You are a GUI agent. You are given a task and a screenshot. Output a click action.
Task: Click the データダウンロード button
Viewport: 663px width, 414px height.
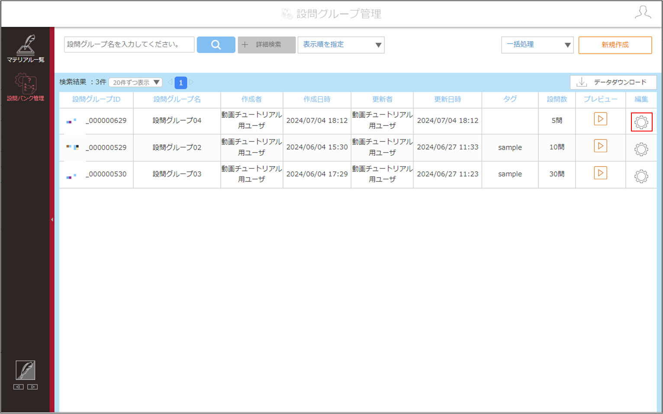(613, 82)
